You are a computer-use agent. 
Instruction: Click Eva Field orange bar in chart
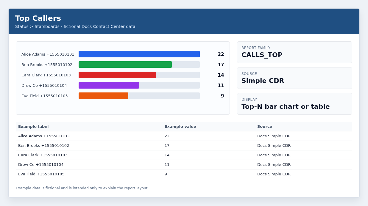(x=103, y=96)
